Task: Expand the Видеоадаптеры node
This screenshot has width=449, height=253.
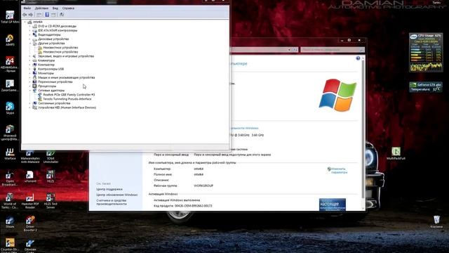Action: [x=30, y=34]
